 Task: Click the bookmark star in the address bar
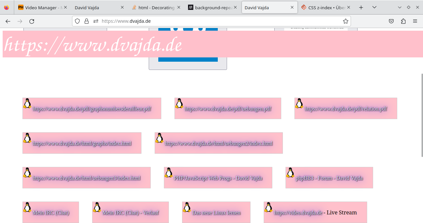[x=346, y=21]
